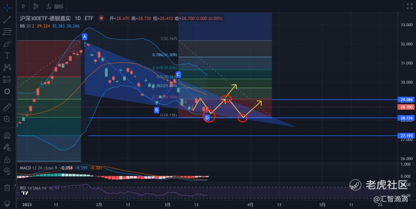Toggle the magnet snap mode

click(7, 135)
